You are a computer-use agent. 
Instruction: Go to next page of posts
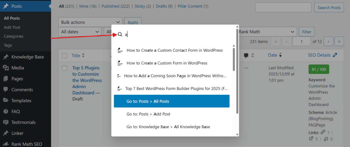(x=328, y=41)
